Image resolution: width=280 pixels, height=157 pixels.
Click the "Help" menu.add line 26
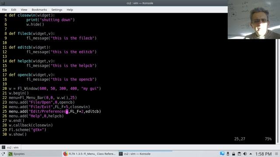(x=36, y=116)
